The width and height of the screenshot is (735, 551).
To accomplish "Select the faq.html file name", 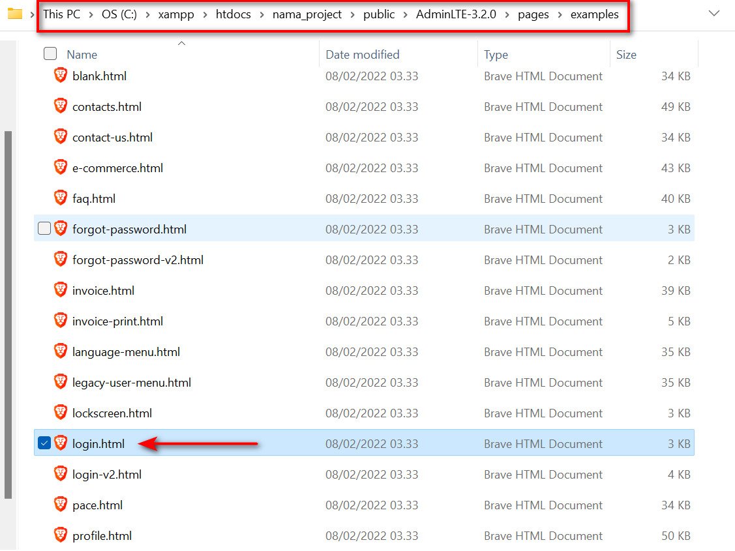I will click(94, 199).
